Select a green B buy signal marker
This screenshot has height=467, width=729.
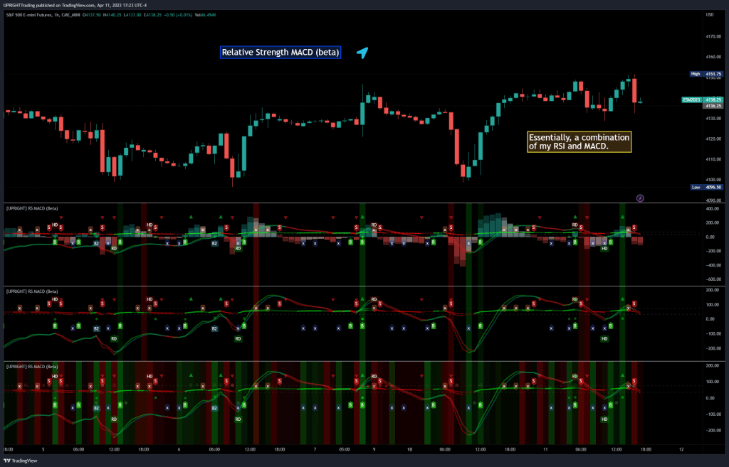click(54, 242)
